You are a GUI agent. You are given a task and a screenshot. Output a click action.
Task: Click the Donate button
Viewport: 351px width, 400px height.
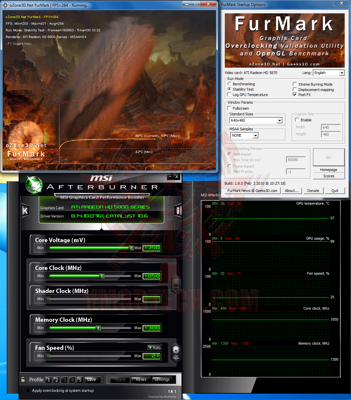313,191
